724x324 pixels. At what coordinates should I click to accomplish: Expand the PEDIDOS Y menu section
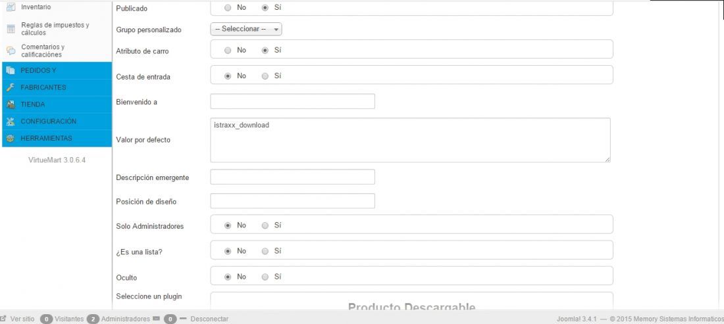(57, 70)
